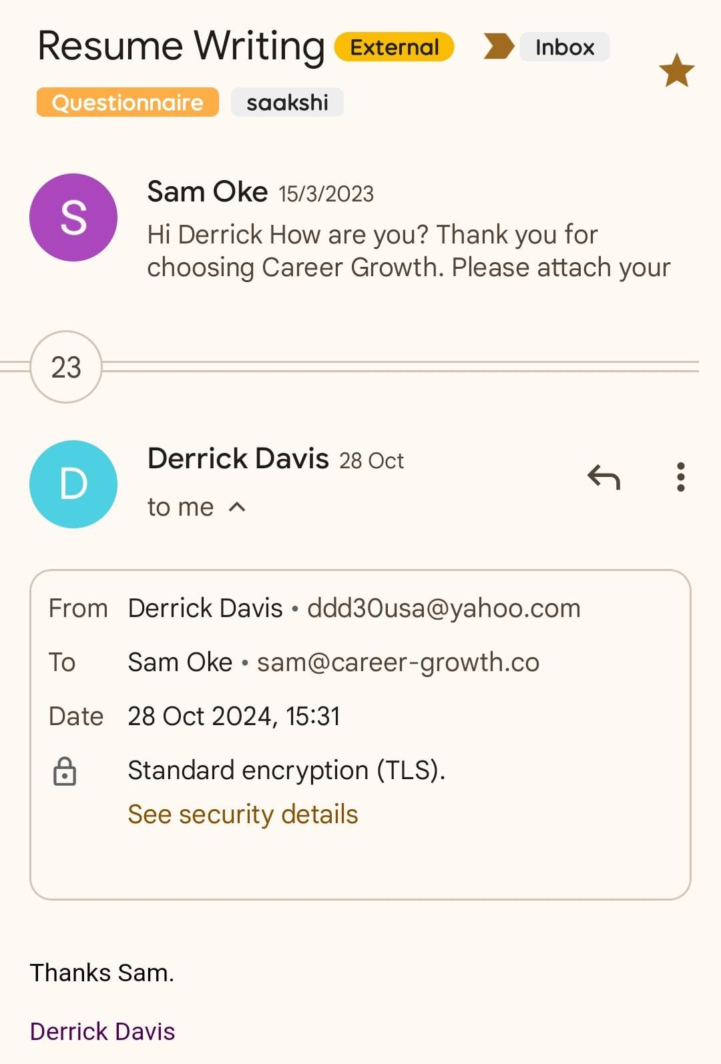Image resolution: width=721 pixels, height=1064 pixels.
Task: Expand the 23 hidden messages
Action: (x=66, y=367)
